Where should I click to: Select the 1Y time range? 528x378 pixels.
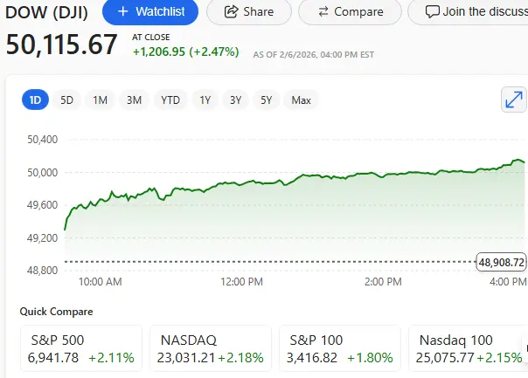pyautogui.click(x=205, y=100)
